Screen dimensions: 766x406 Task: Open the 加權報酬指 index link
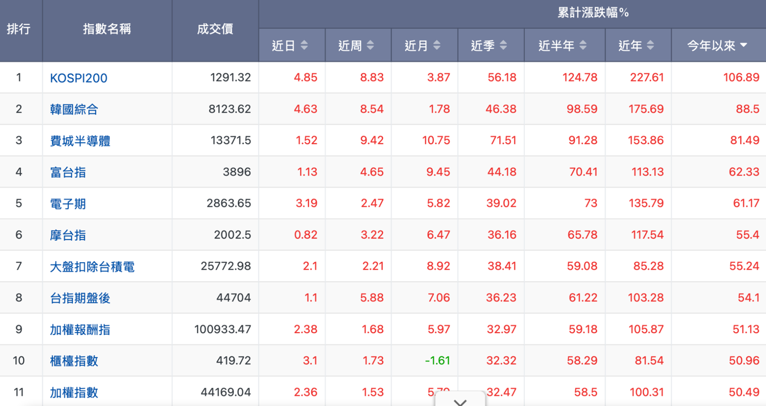coord(80,329)
